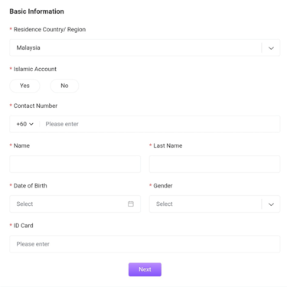Click the calendar icon in Date of Birth
The height and width of the screenshot is (287, 287).
coord(131,204)
